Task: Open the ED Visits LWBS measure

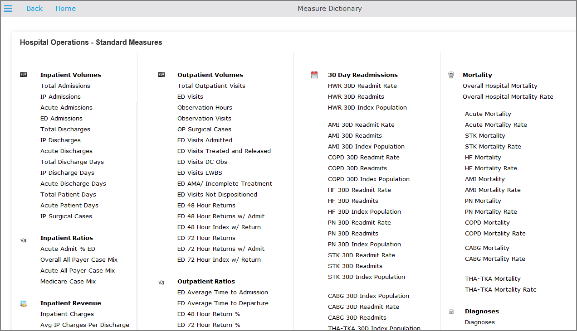Action: tap(200, 173)
